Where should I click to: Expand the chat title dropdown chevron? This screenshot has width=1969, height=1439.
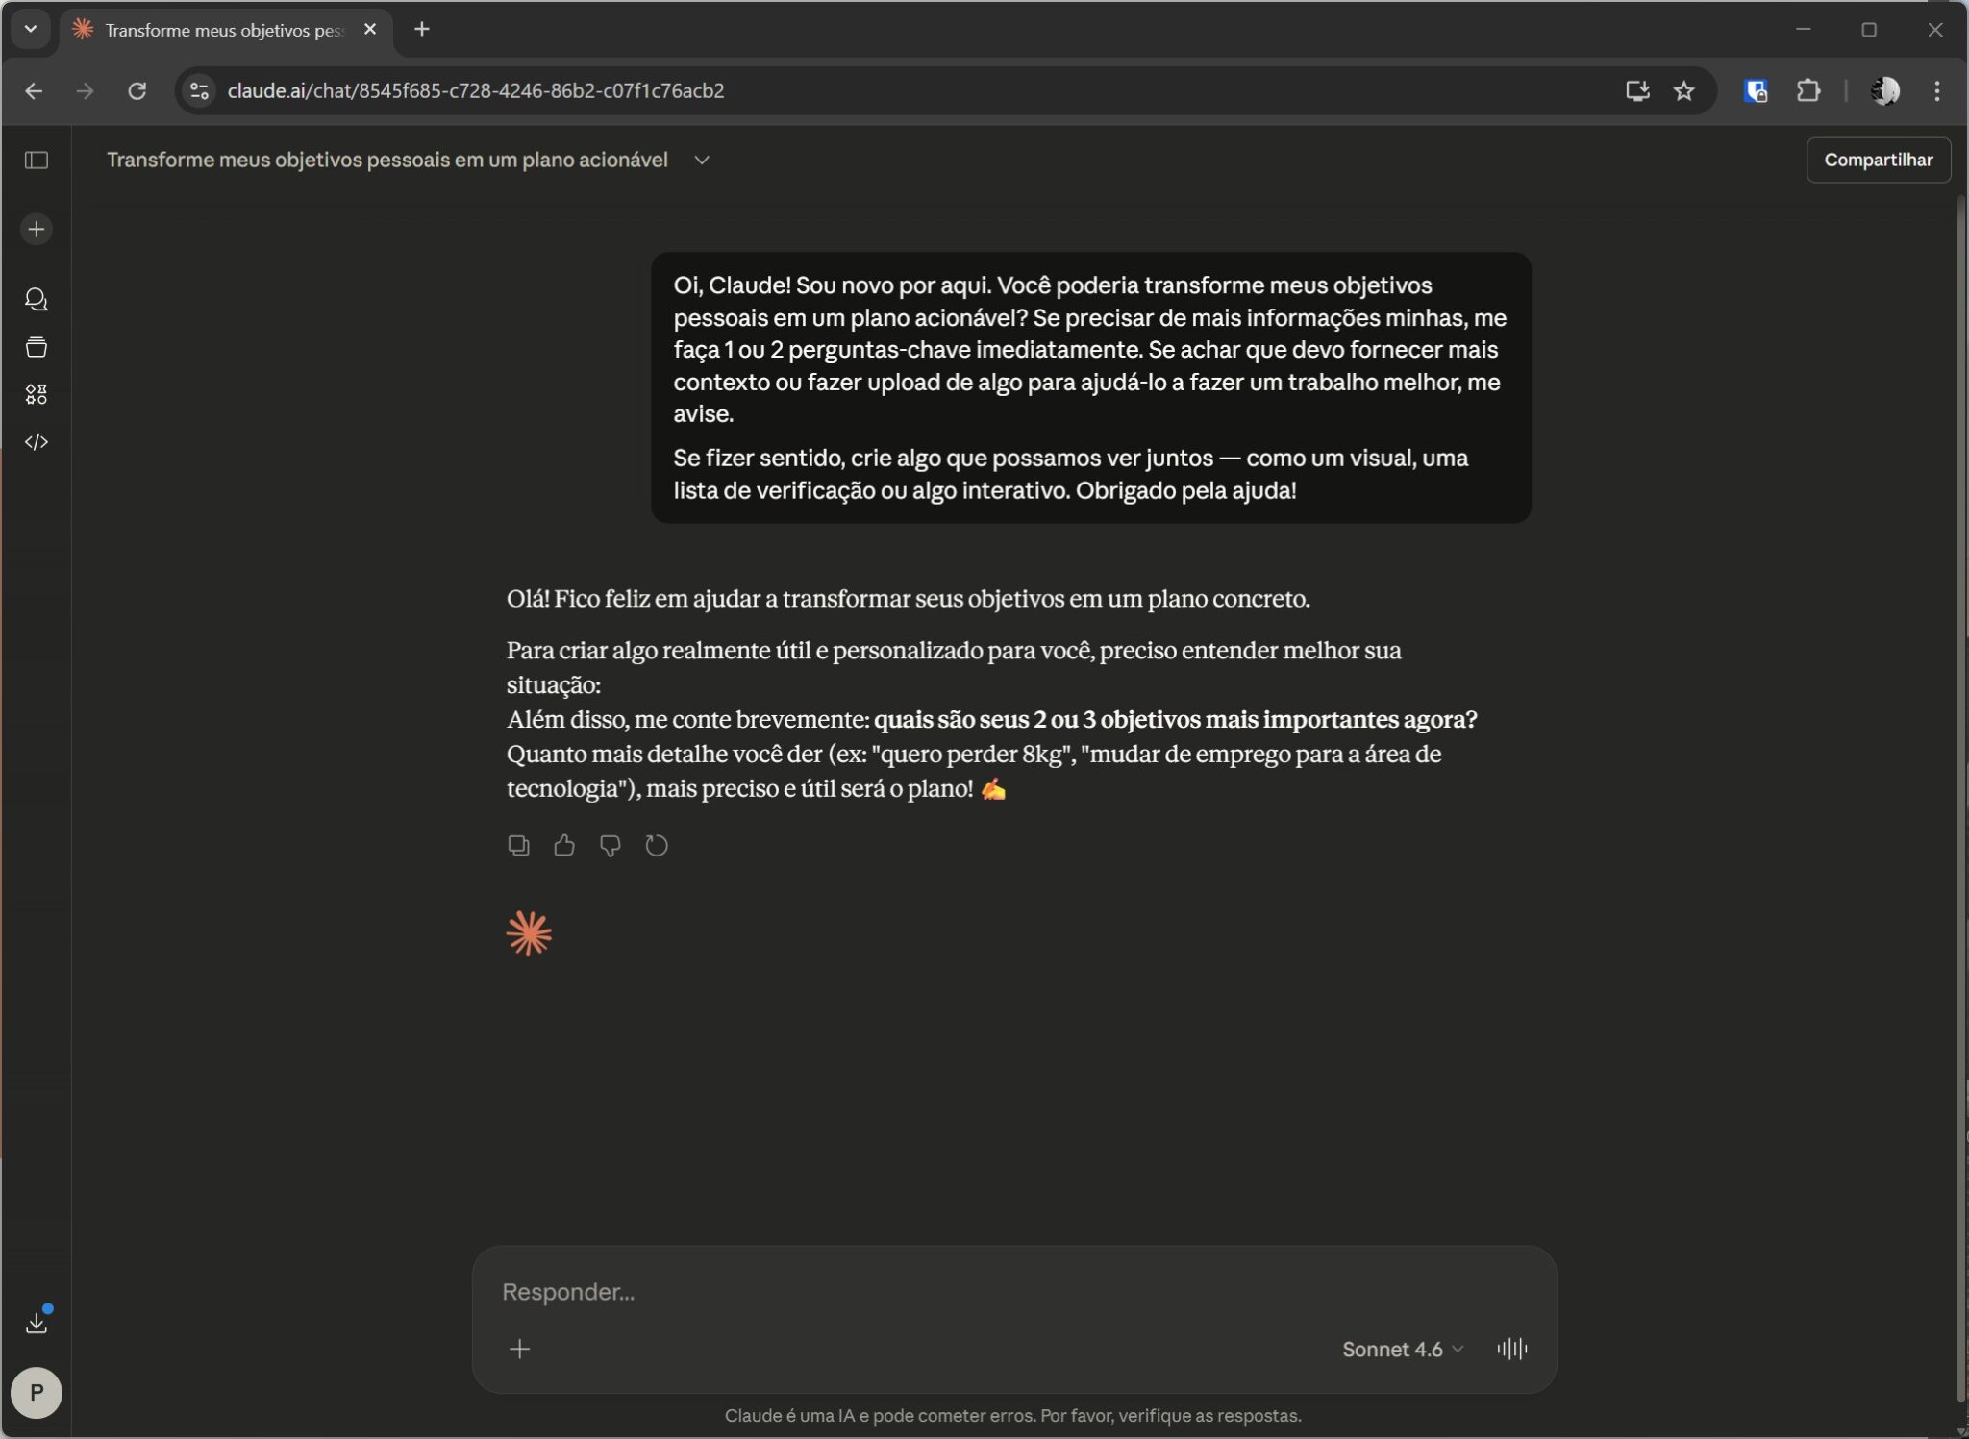tap(702, 161)
